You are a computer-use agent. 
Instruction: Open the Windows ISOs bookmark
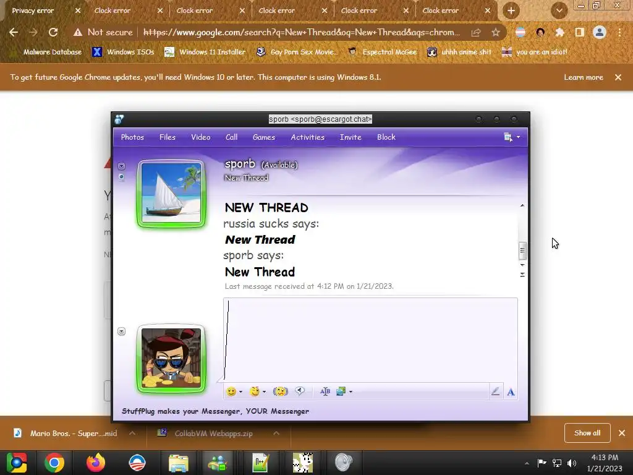[124, 52]
